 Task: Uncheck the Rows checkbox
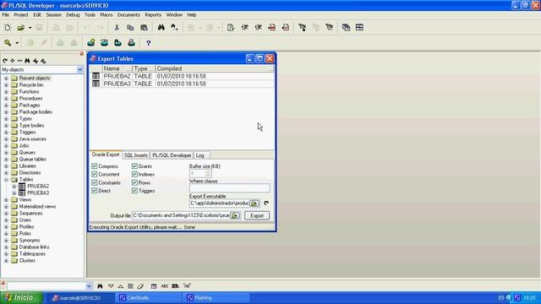tap(134, 182)
